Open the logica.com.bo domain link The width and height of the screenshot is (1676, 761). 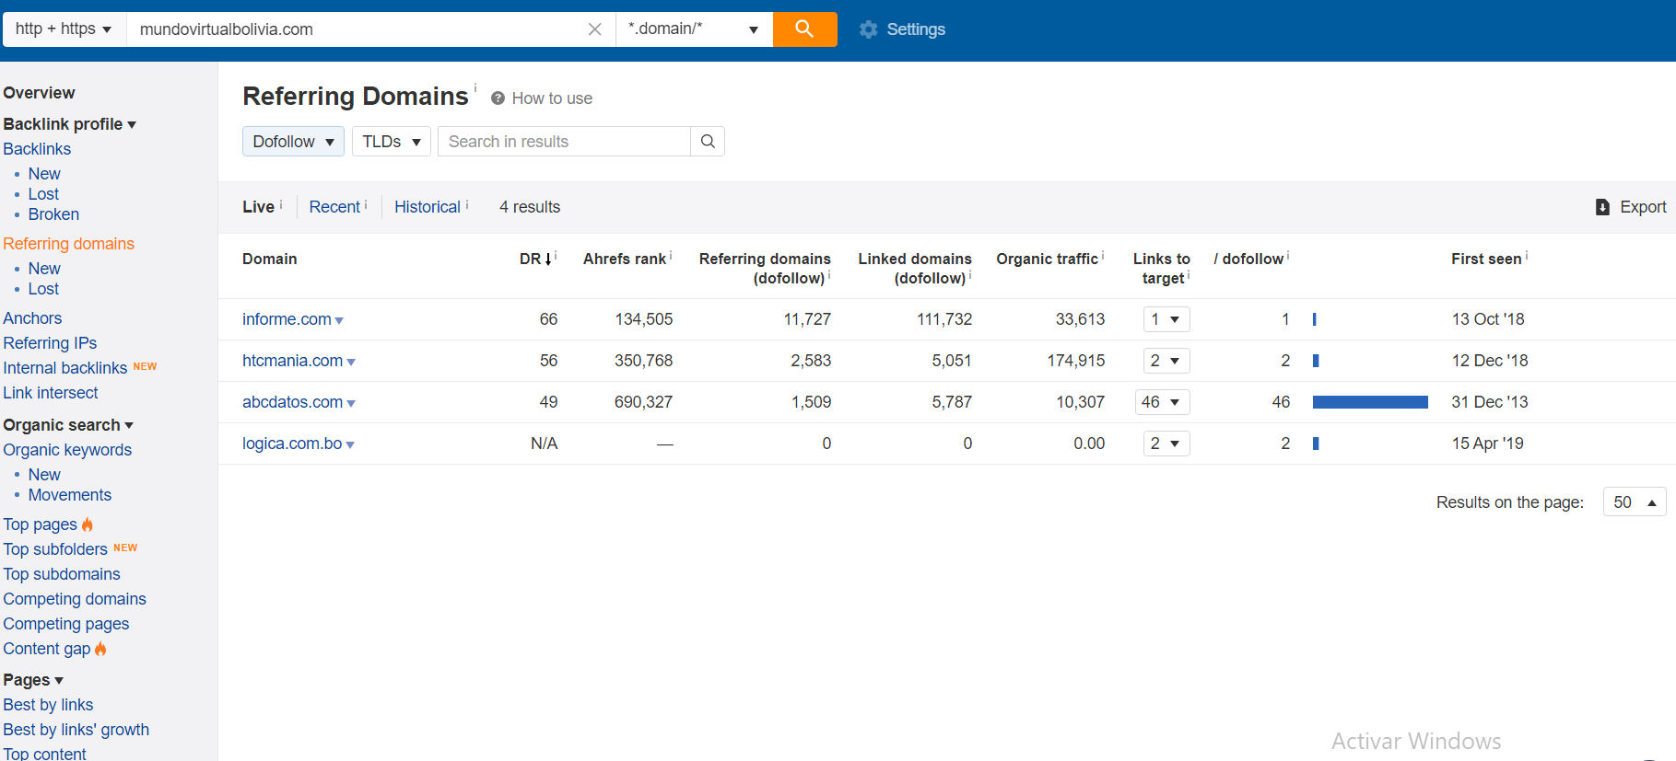(292, 444)
